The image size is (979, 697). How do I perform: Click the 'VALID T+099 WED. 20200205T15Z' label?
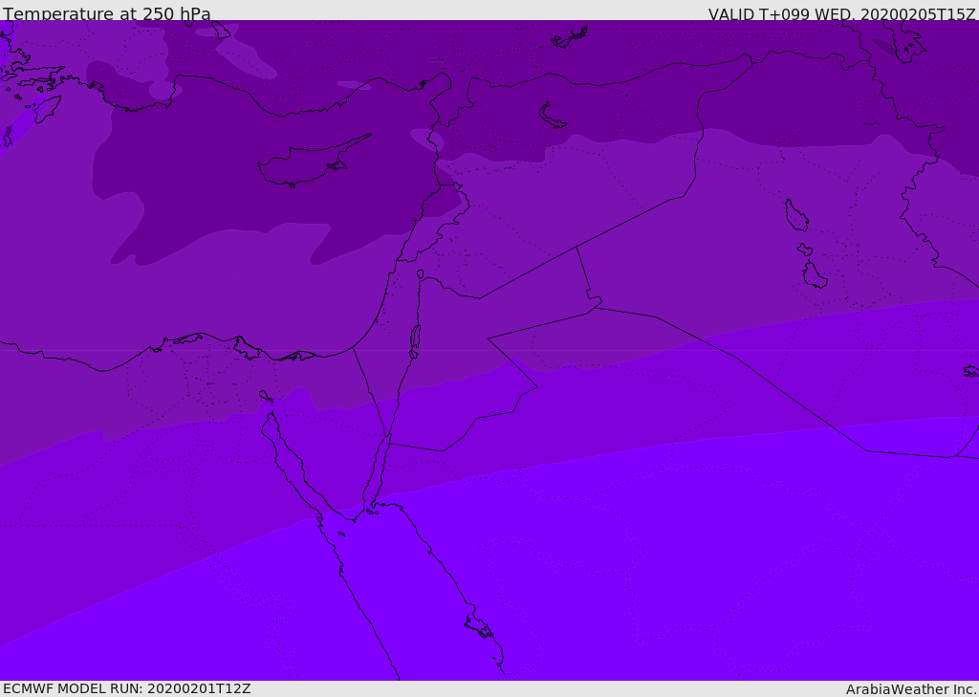point(841,13)
